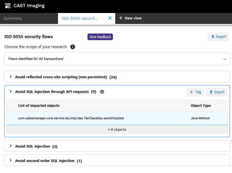Screen dimensions: 232x173
Task: Click the plus icon for New view
Action: pyautogui.click(x=121, y=18)
